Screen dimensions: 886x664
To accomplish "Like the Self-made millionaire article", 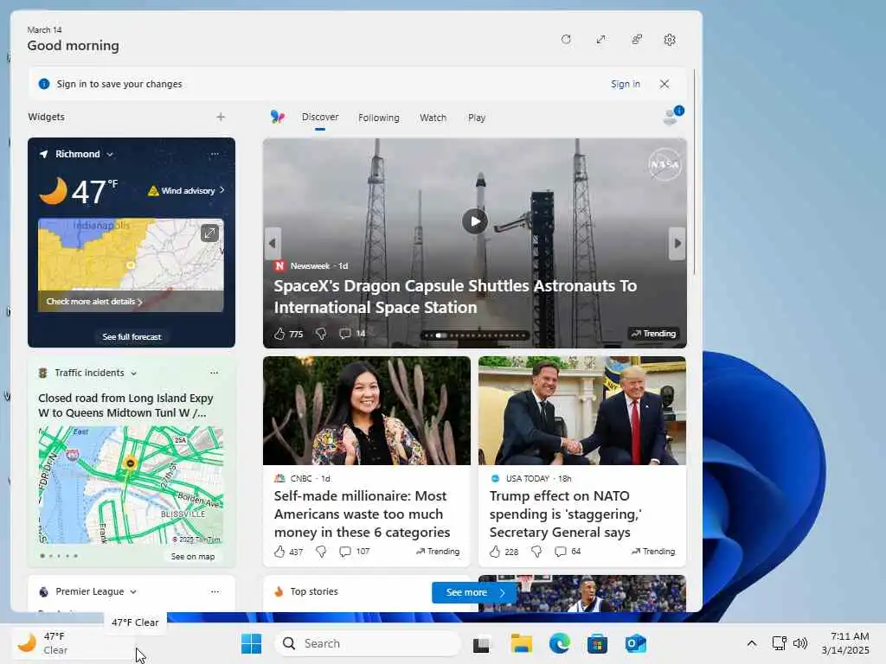I will coord(279,552).
